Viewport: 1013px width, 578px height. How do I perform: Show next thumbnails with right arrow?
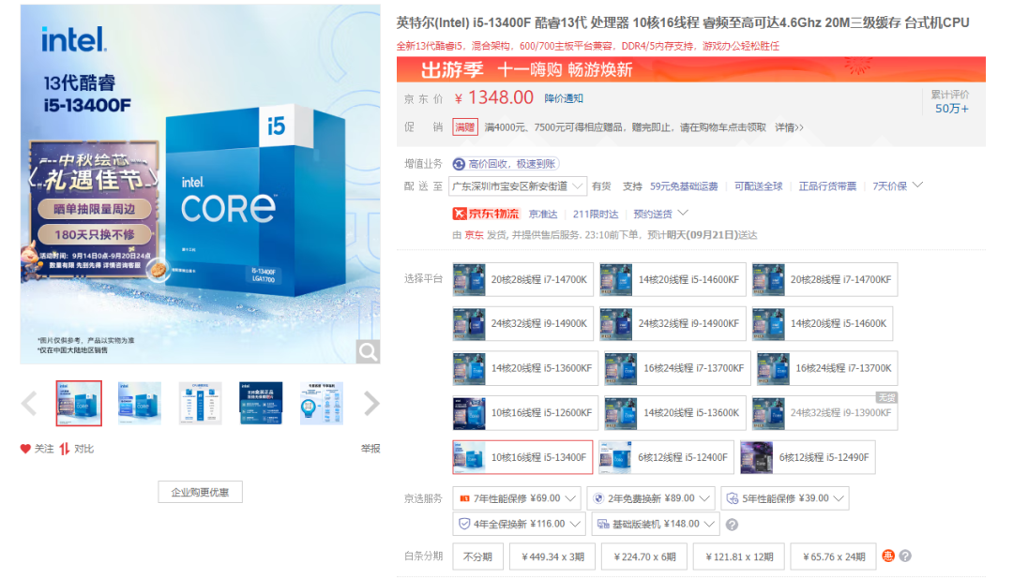coord(371,404)
